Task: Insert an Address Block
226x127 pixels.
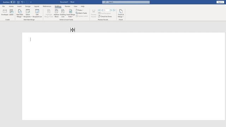Action: (56, 13)
